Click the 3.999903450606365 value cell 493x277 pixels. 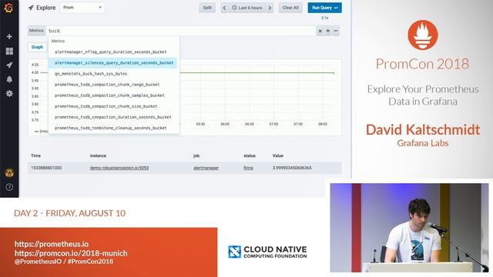[x=292, y=168]
